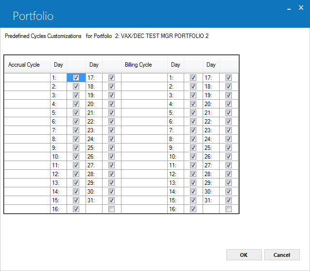This screenshot has width=310, height=271.
Task: Select the Accrual Cycle column header
Action: coord(27,65)
